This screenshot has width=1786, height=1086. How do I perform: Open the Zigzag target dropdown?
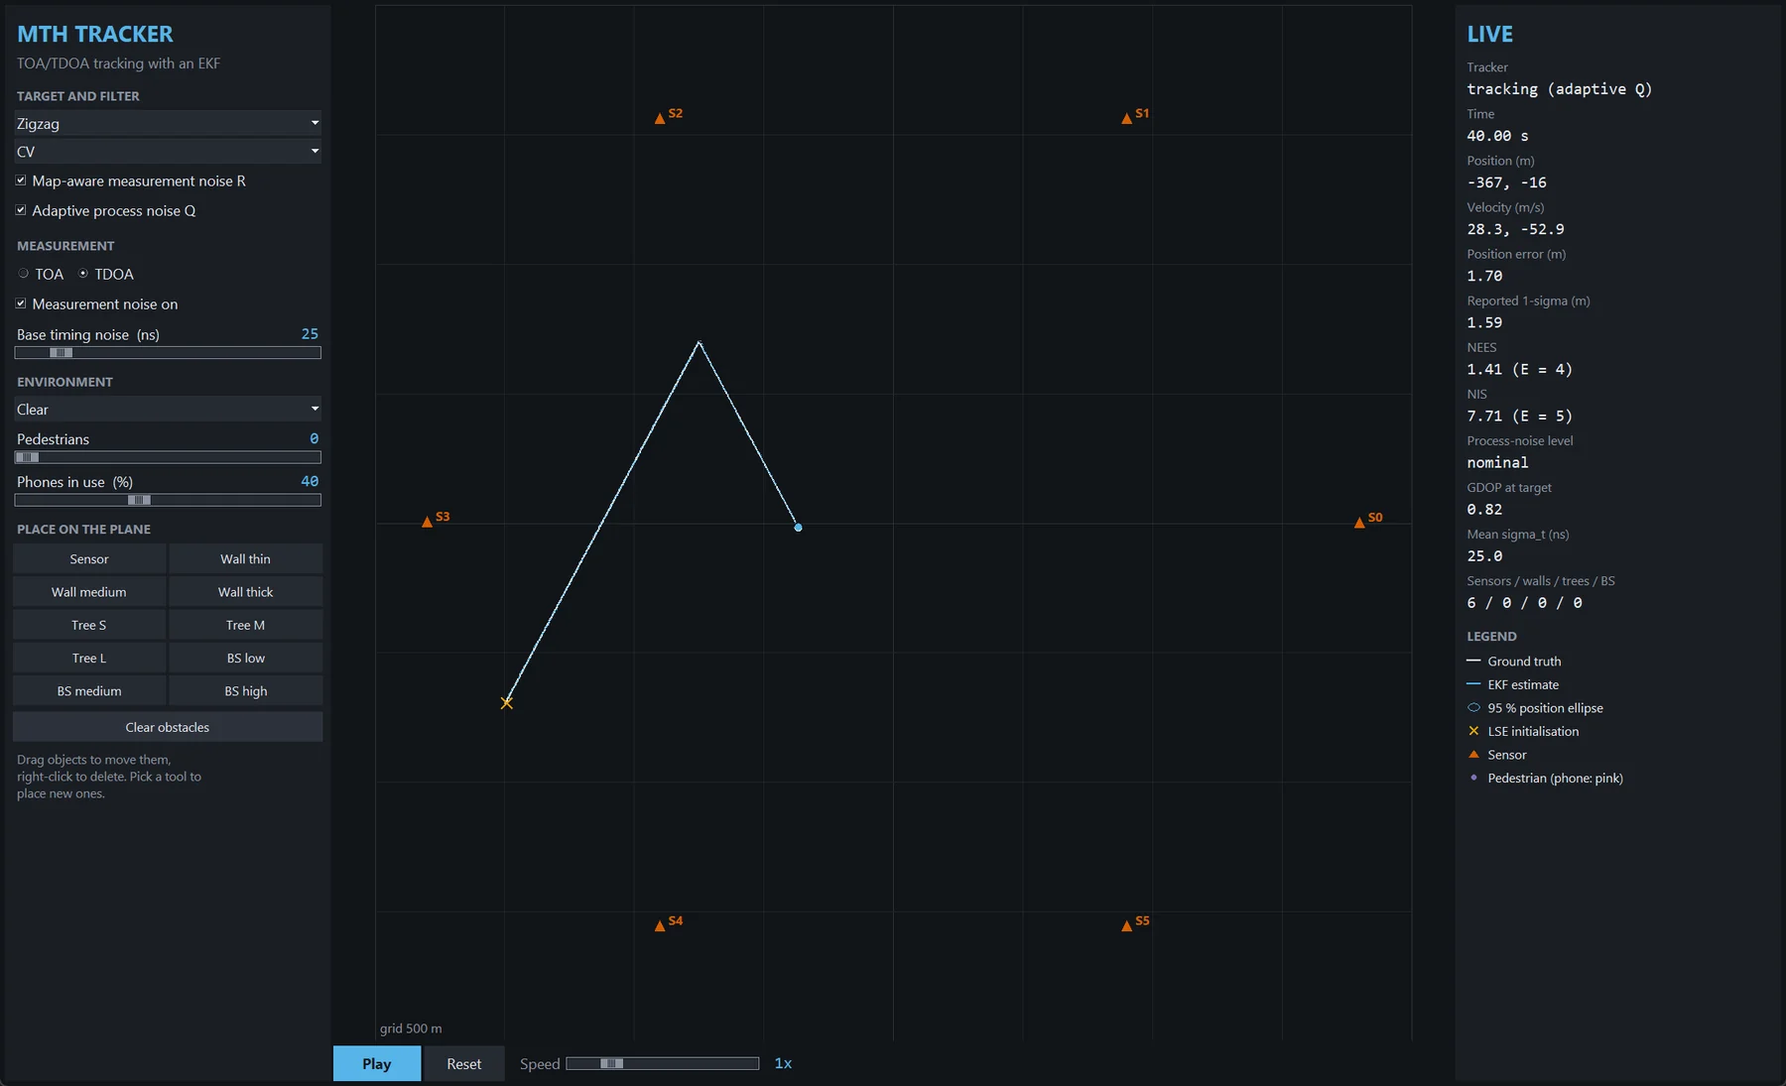168,123
